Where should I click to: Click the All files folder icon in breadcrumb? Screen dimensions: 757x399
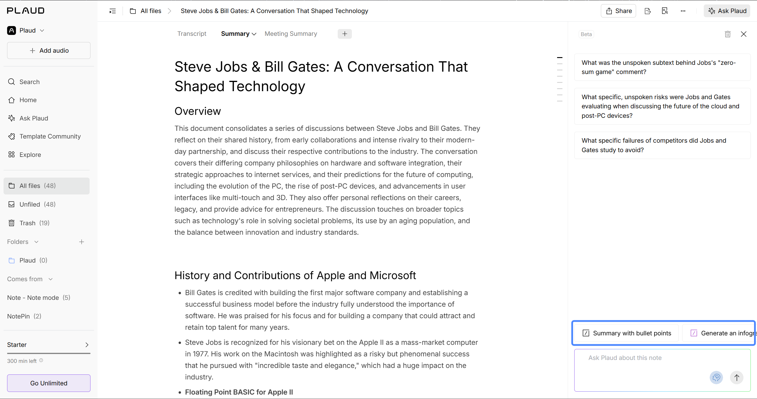point(133,11)
